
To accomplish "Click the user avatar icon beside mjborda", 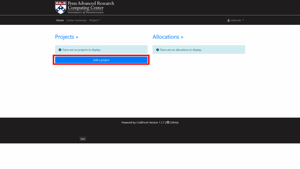I will pyautogui.click(x=229, y=20).
